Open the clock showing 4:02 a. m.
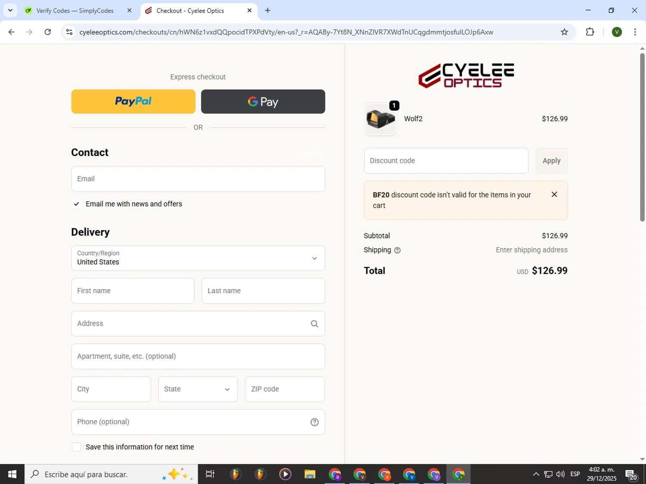 tap(602, 474)
